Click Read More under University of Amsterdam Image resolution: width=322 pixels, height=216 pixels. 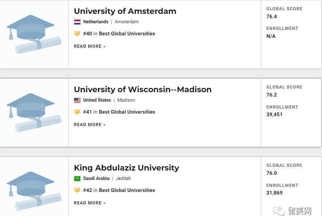tap(90, 46)
